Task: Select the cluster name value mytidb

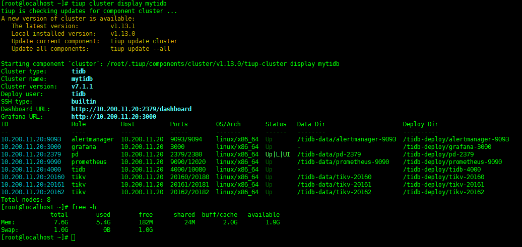Action: 82,79
